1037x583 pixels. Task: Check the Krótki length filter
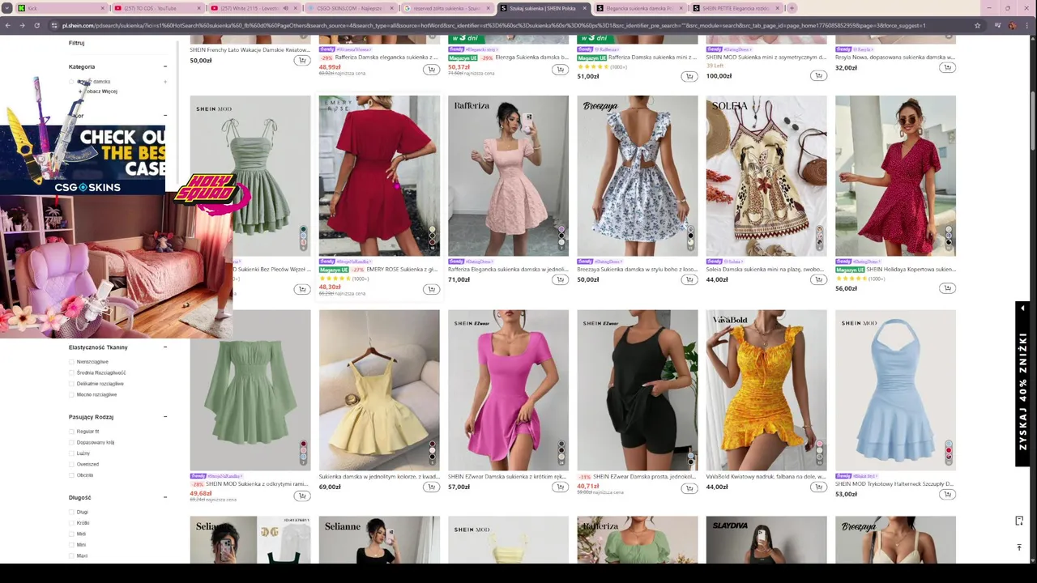tap(71, 523)
